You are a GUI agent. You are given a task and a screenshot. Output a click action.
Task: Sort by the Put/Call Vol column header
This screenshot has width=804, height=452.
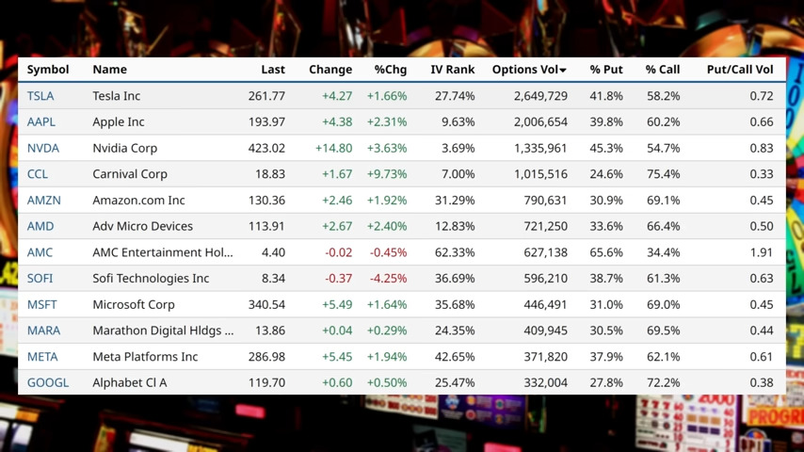pyautogui.click(x=740, y=70)
